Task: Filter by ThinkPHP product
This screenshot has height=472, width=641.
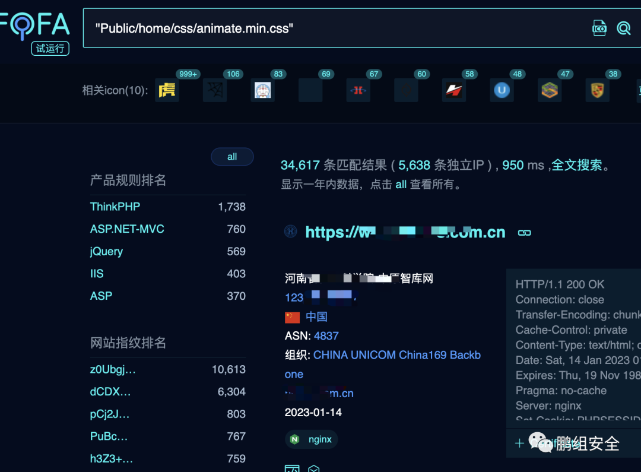Action: (115, 207)
